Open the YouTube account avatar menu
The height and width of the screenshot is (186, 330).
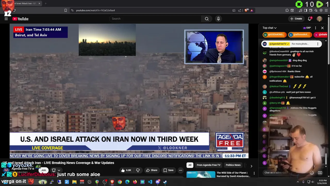point(319,19)
